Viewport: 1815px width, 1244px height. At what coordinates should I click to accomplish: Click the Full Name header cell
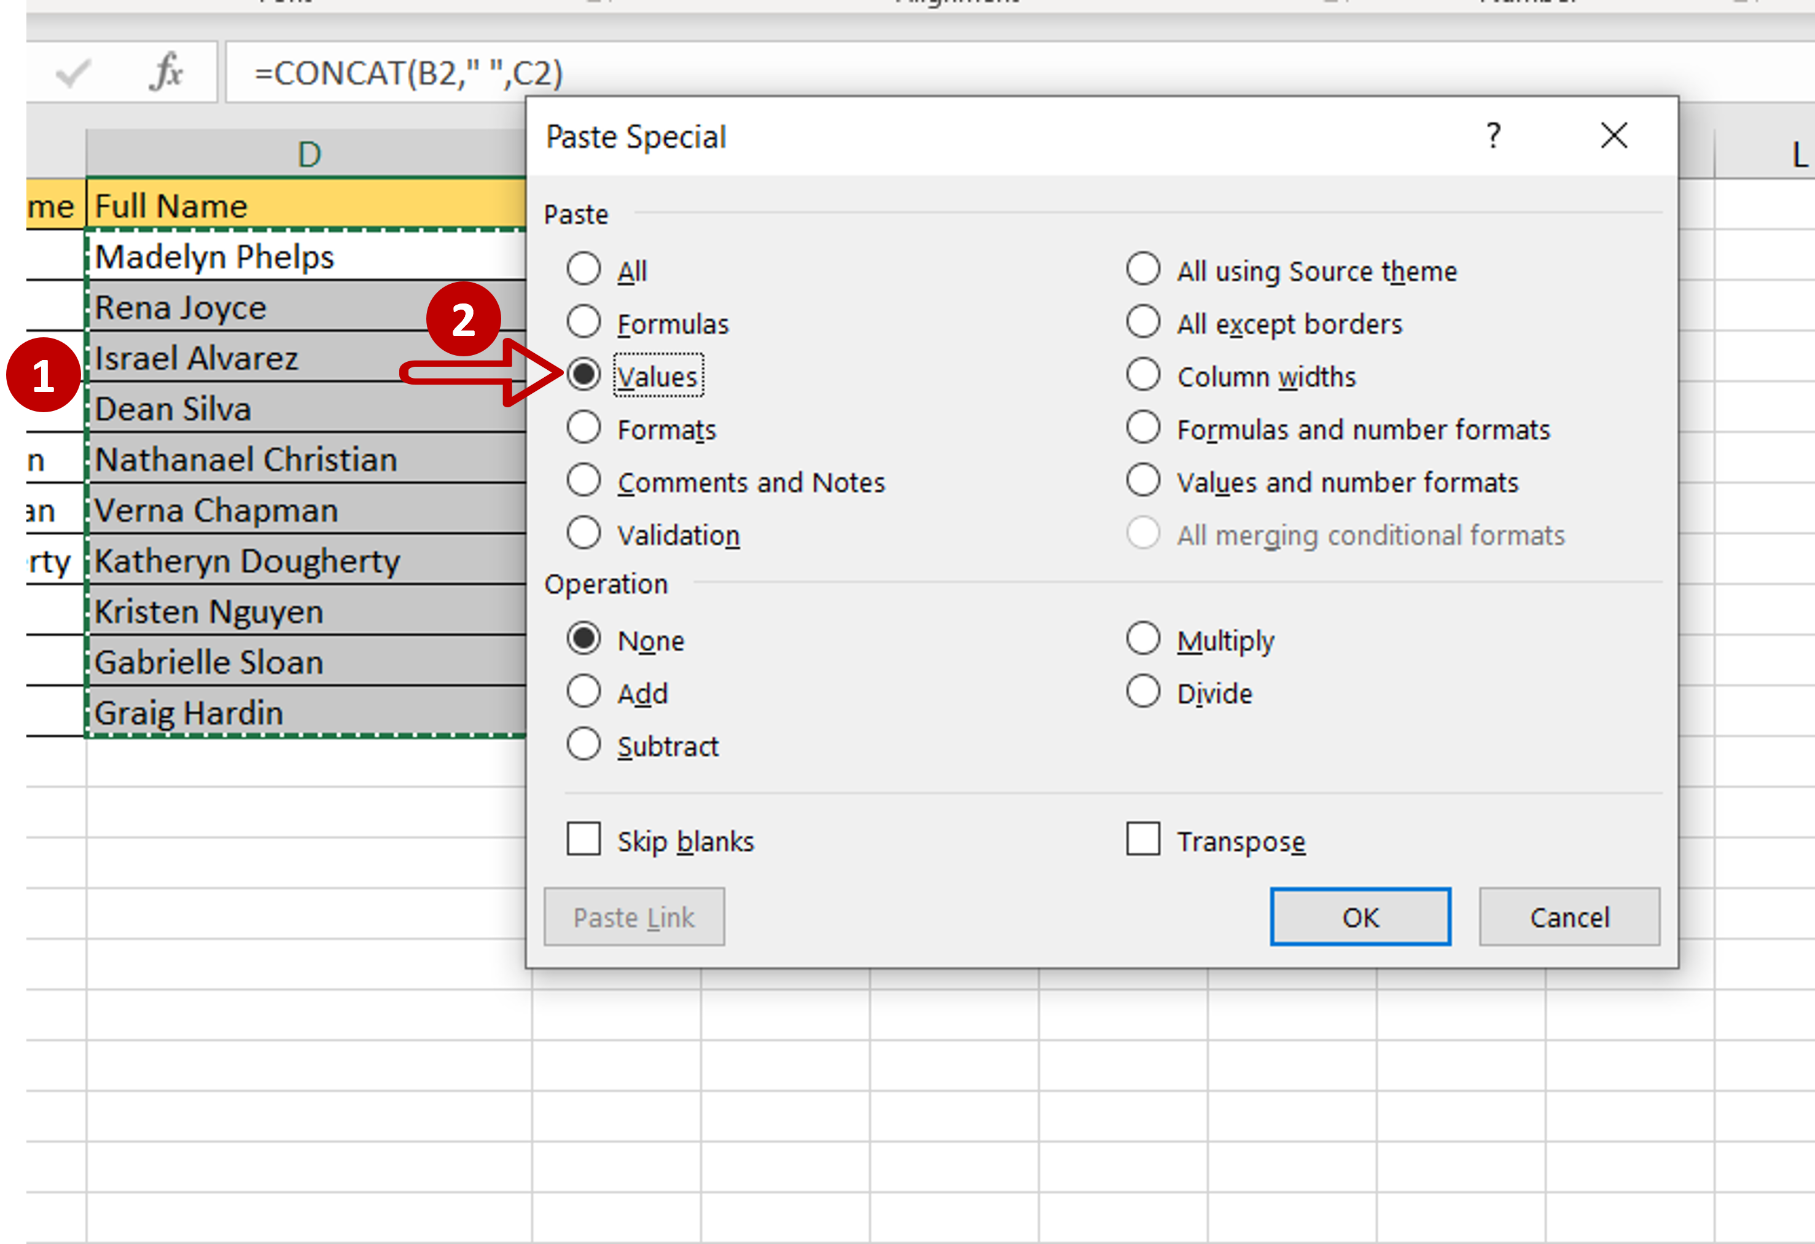[x=306, y=205]
